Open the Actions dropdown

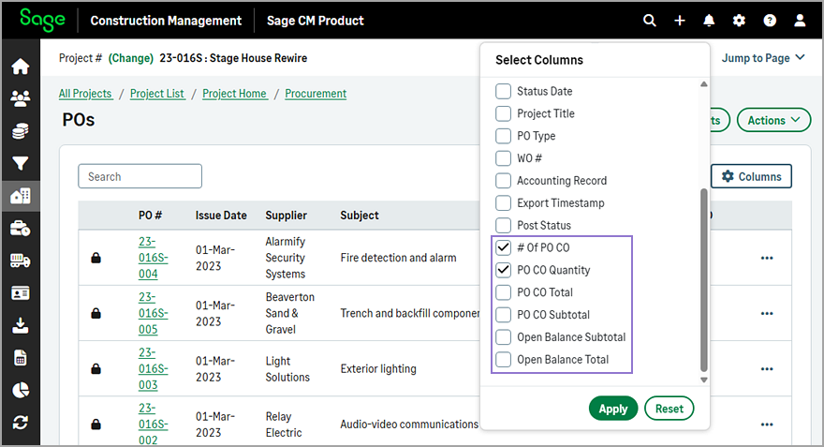pyautogui.click(x=773, y=121)
